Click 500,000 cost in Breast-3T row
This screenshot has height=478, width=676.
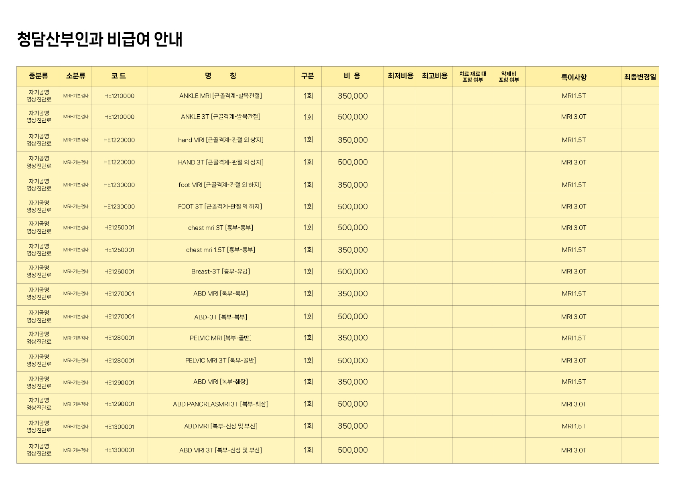click(x=353, y=271)
